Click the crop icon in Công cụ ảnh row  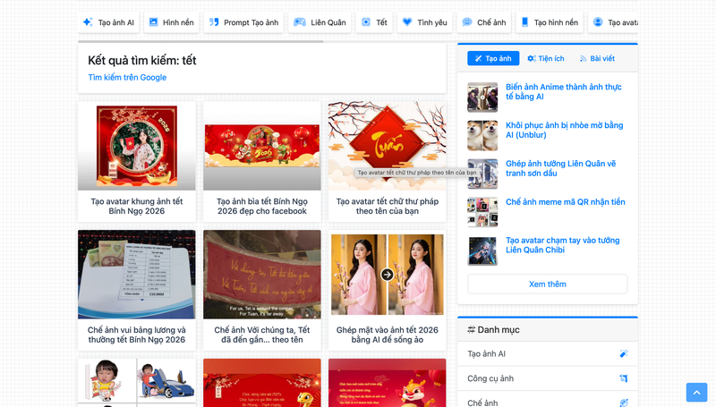(x=623, y=378)
